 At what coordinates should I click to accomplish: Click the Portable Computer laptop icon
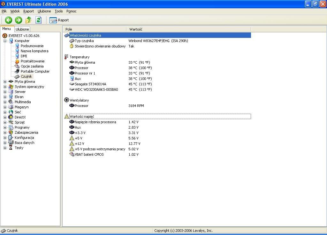click(17, 71)
